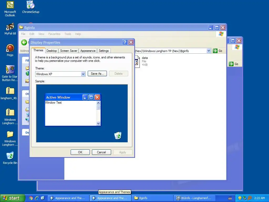Click the theme Sample preview area
Image resolution: width=269 pixels, height=202 pixels.
point(82,113)
